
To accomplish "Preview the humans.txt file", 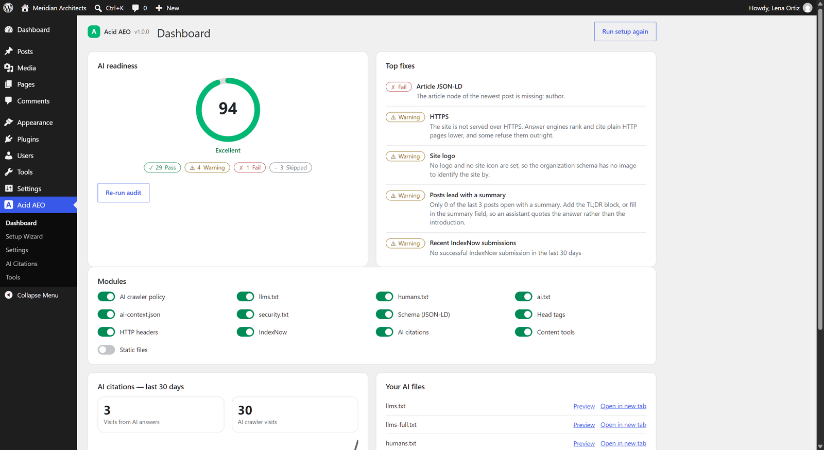I will 584,443.
